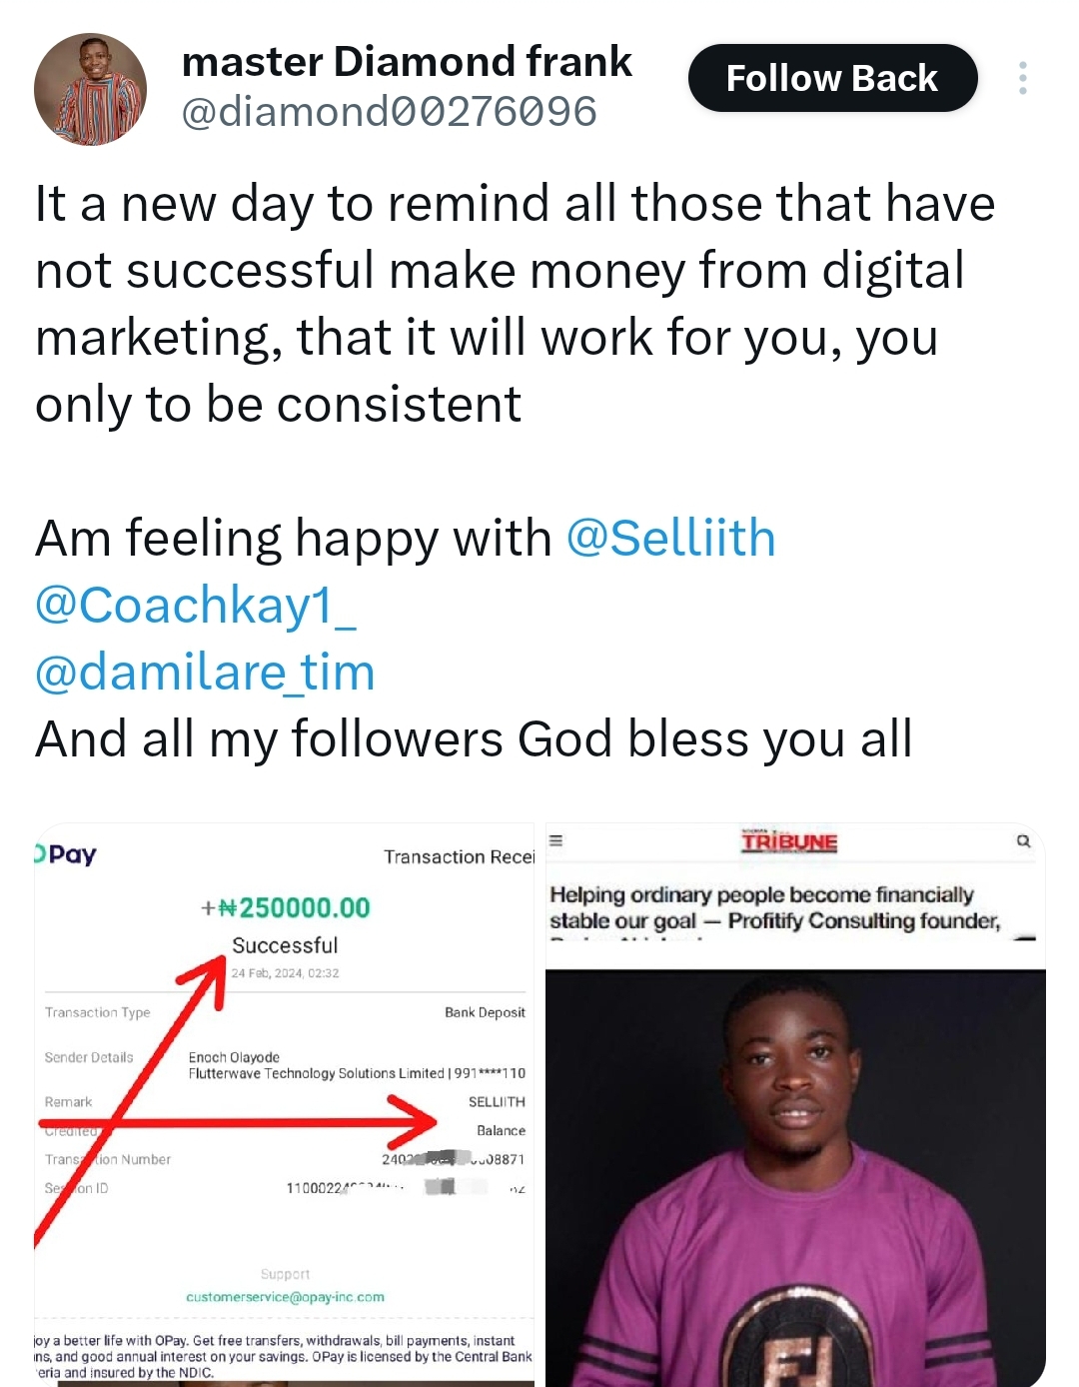The image size is (1079, 1387).
Task: Click the master Diamond frank display name
Action: tap(407, 61)
